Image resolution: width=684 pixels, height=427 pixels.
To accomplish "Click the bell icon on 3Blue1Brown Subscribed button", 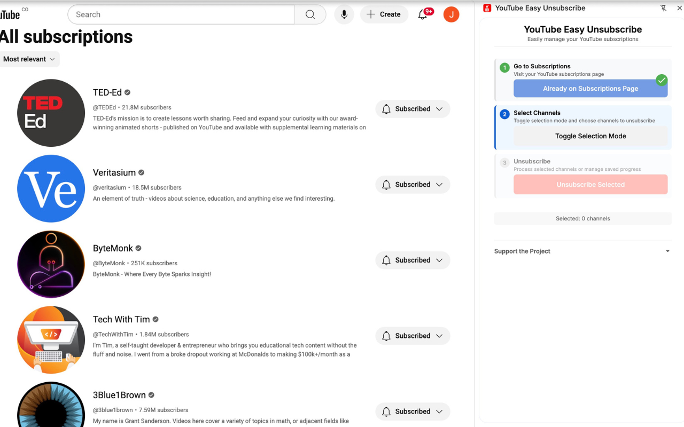I will (x=386, y=412).
